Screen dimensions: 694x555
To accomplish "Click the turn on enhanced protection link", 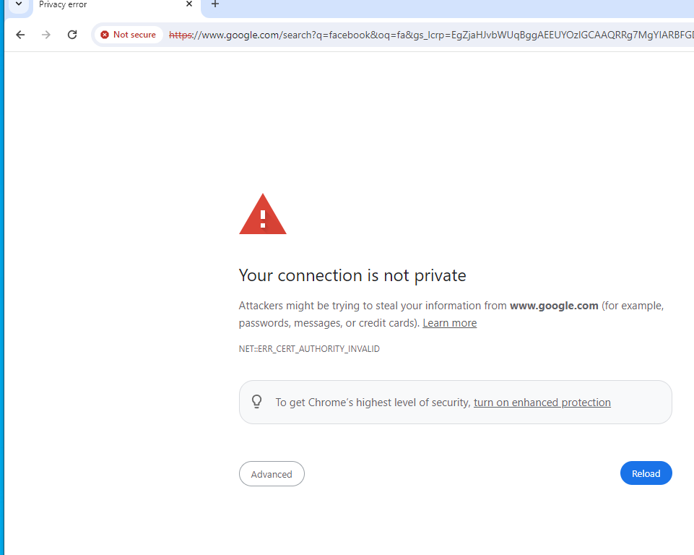I will (542, 403).
